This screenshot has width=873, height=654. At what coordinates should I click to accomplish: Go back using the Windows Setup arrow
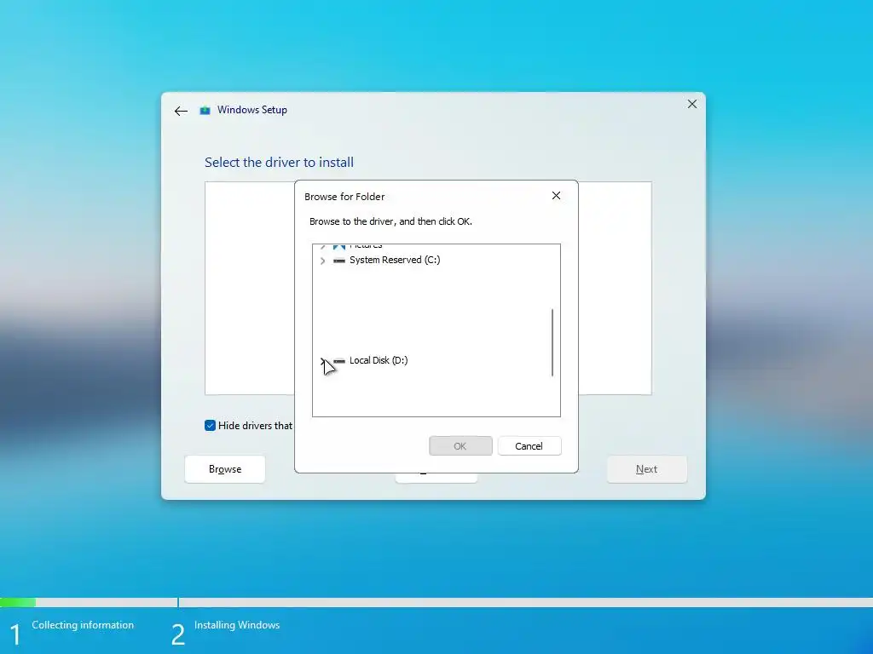click(x=181, y=112)
